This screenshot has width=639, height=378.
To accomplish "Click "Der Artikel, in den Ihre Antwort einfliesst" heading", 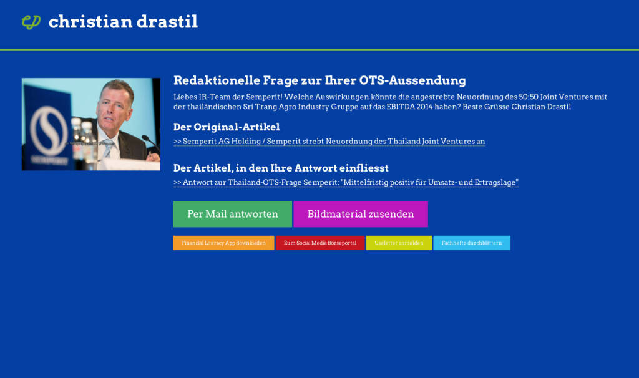I will [x=290, y=168].
